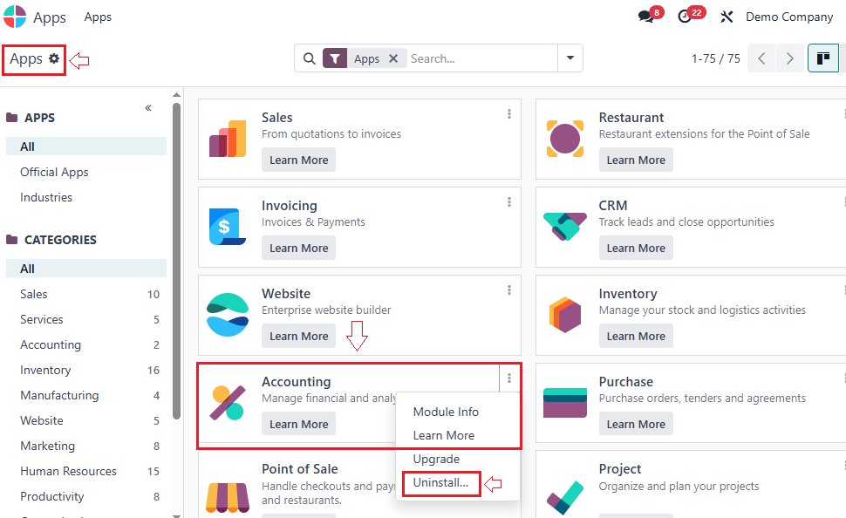Open the search options dropdown arrow
Screen dimensions: 846x518
(x=570, y=58)
